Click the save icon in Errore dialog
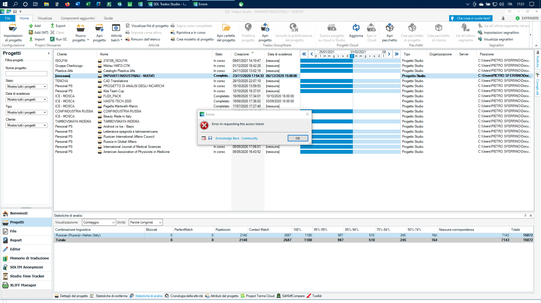Viewport: 541px width, 303px height. pos(210,138)
